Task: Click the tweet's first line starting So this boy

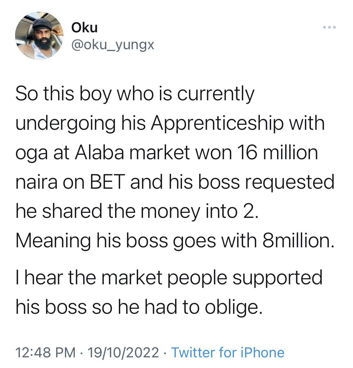Action: point(135,94)
